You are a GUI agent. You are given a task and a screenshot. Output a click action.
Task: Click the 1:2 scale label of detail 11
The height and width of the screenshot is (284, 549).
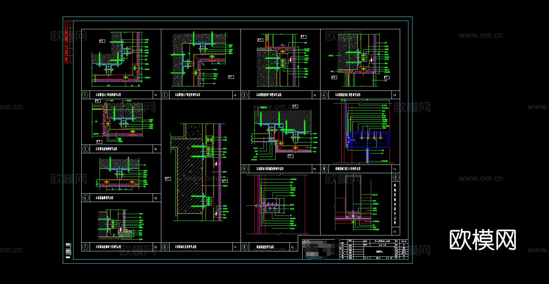(x=292, y=247)
